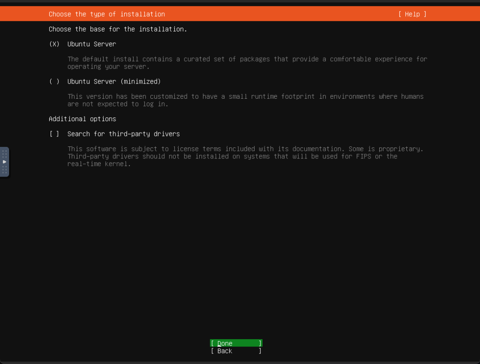This screenshot has width=480, height=364.
Task: Click 'Choose the base for the installation.' text
Action: tap(118, 29)
